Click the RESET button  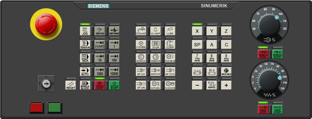click(71, 85)
